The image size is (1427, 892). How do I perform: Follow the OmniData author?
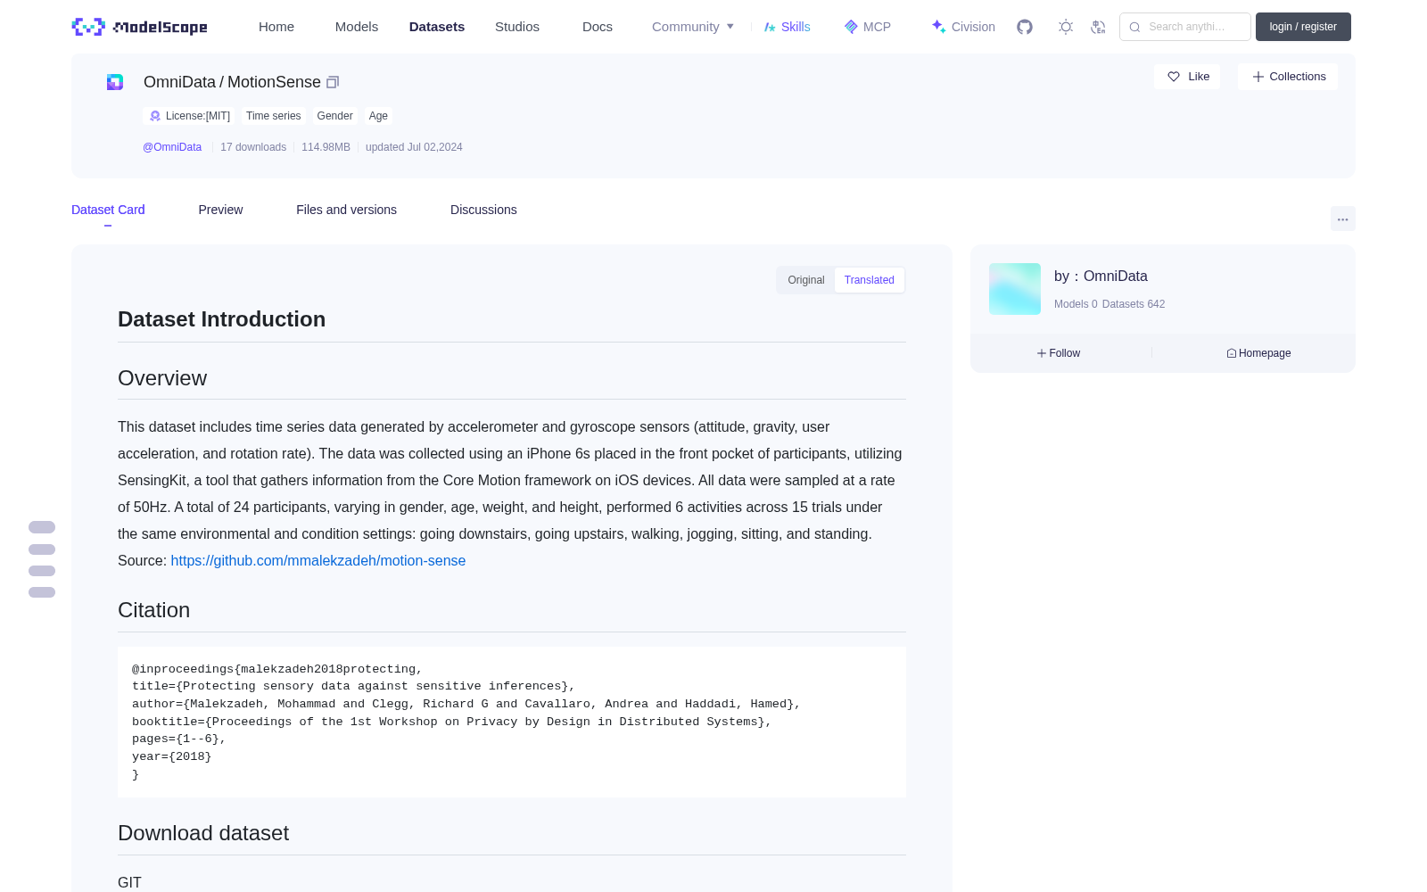1059,353
